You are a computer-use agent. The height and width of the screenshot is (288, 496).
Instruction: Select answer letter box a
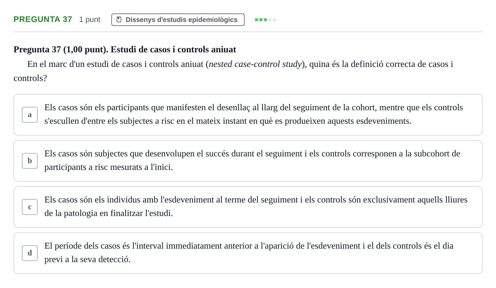(x=30, y=115)
